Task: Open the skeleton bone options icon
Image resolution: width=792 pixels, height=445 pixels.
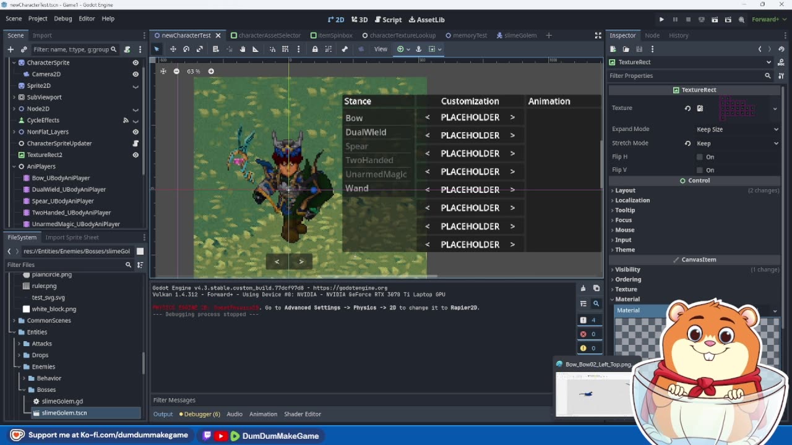Action: tap(345, 49)
